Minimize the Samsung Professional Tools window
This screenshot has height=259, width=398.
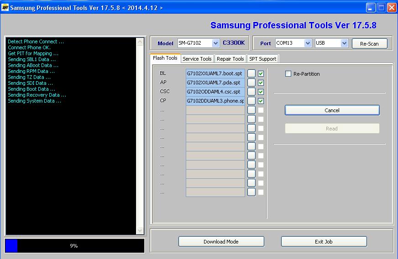pyautogui.click(x=371, y=8)
